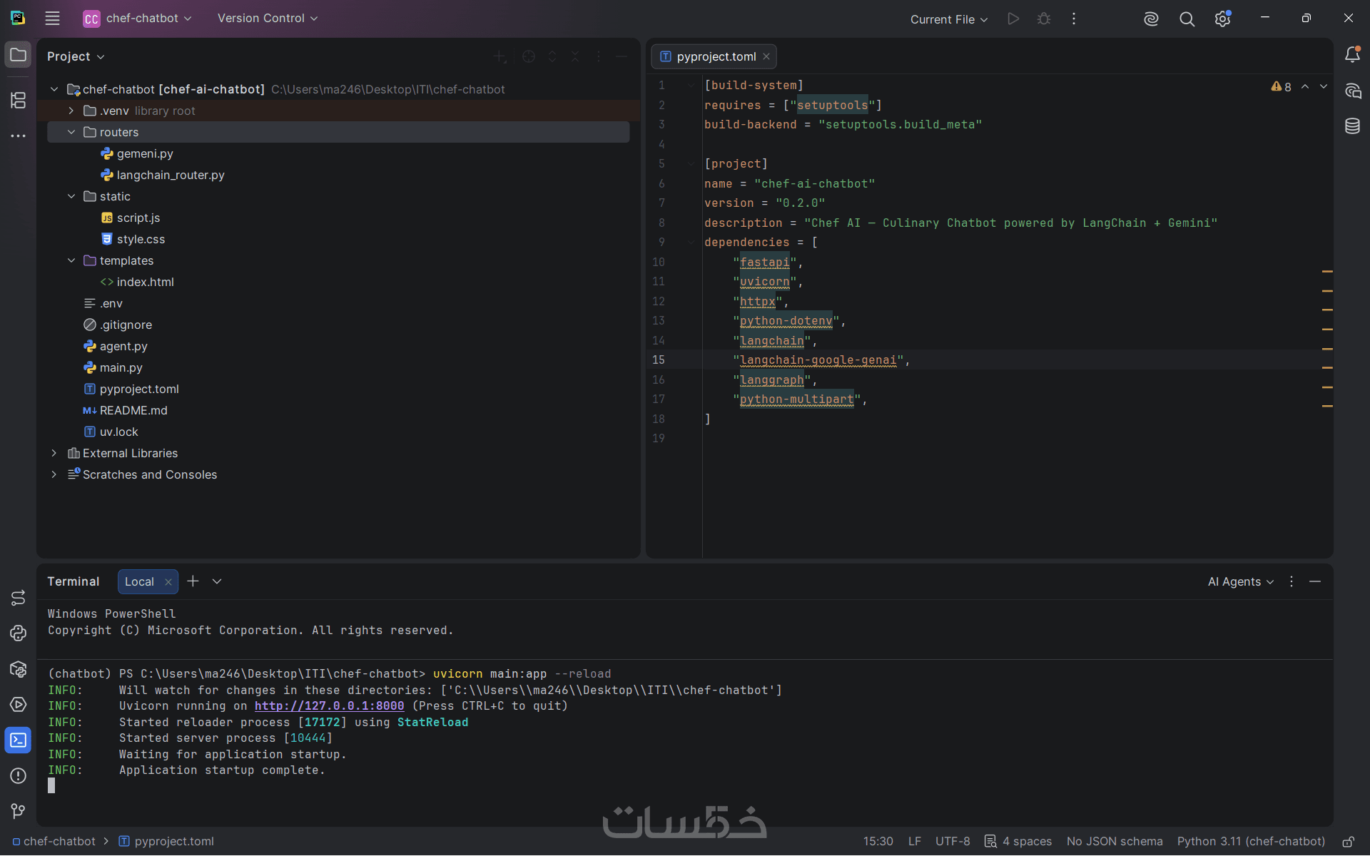Open the Version Control dropdown
The image size is (1370, 856).
tap(268, 19)
